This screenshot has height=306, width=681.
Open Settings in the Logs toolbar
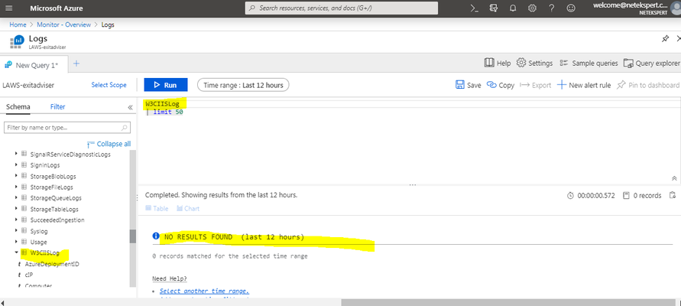click(x=535, y=63)
